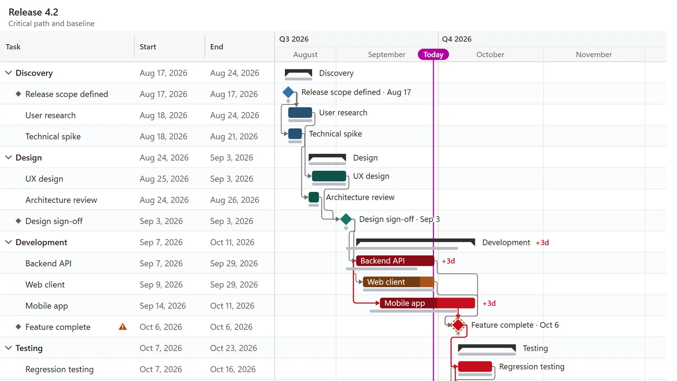Click the Discovery summary bar on timeline
The width and height of the screenshot is (677, 381).
299,73
